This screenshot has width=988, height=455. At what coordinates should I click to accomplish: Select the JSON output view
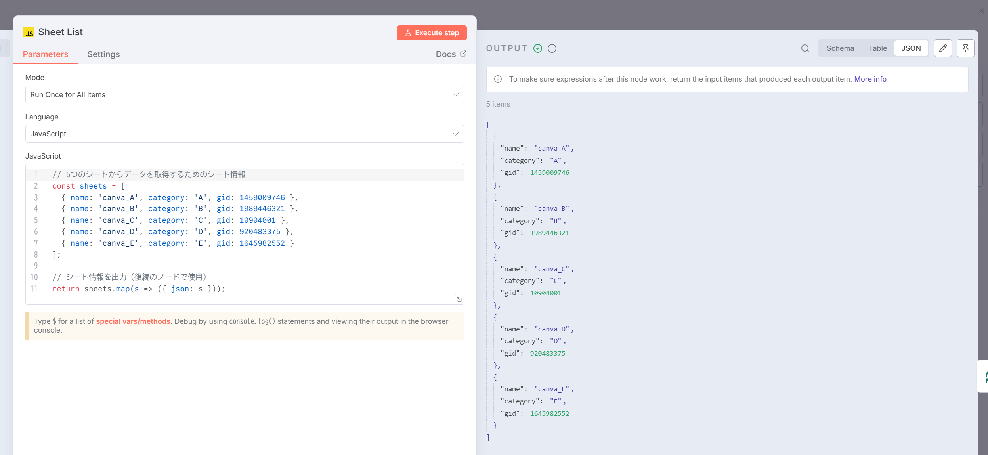(x=911, y=48)
